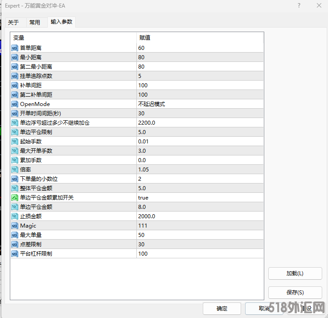The height and width of the screenshot is (318, 328).
Task: Click the icon beside 最大开单手数
Action: [x=15, y=151]
